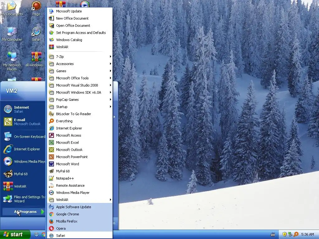
Task: Click the security shield tray icon
Action: [x=284, y=234]
